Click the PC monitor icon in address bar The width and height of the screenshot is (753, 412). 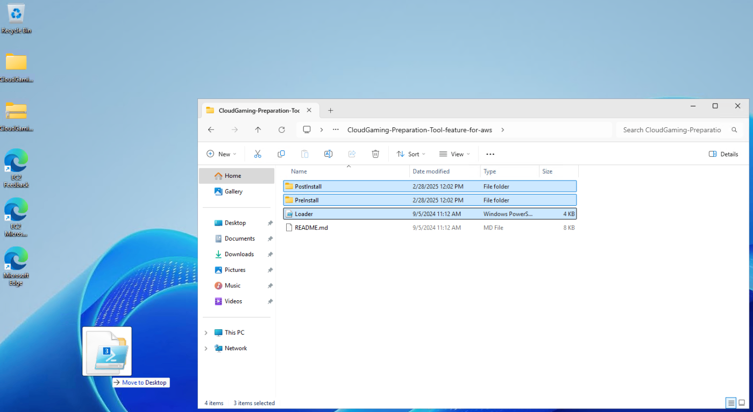(x=307, y=130)
